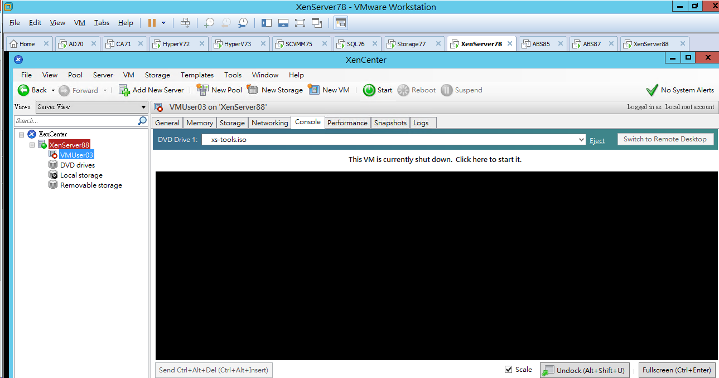Click the XenCenter window logo icon
The image size is (719, 378).
pyautogui.click(x=18, y=60)
